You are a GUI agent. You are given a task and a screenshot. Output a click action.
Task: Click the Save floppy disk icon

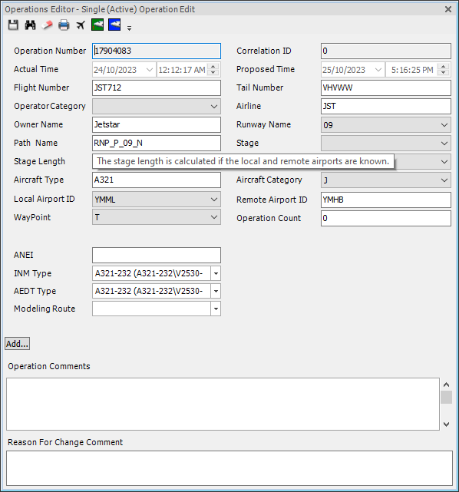click(13, 25)
